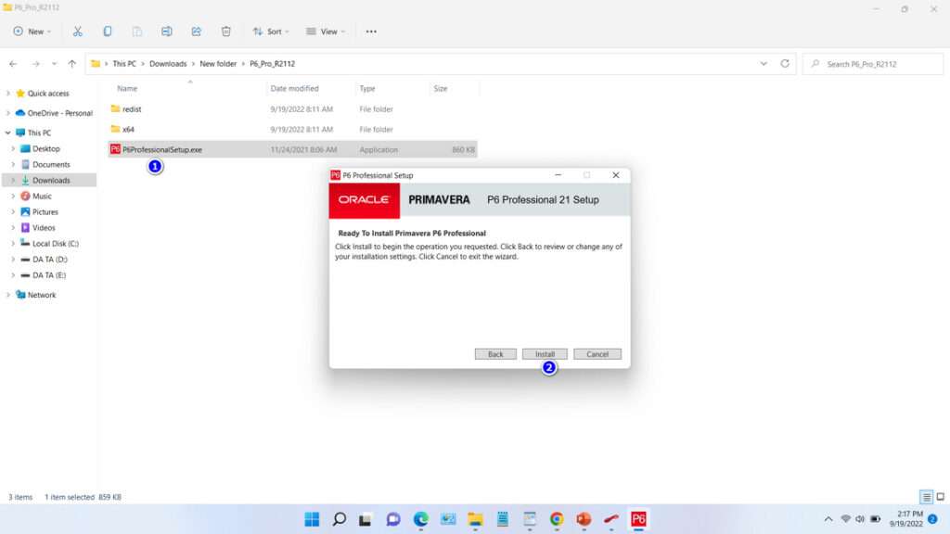Screen dimensions: 950x534
Task: Switch to Details view layout icon
Action: (x=927, y=497)
